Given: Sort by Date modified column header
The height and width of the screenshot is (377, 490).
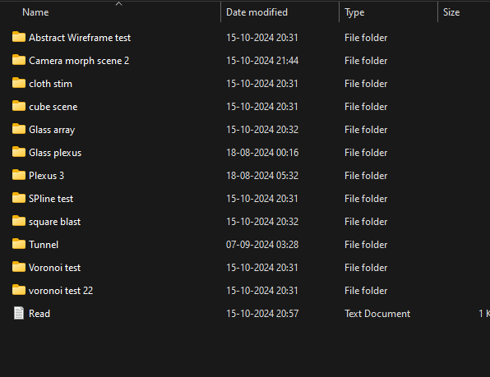Looking at the screenshot, I should (x=257, y=12).
